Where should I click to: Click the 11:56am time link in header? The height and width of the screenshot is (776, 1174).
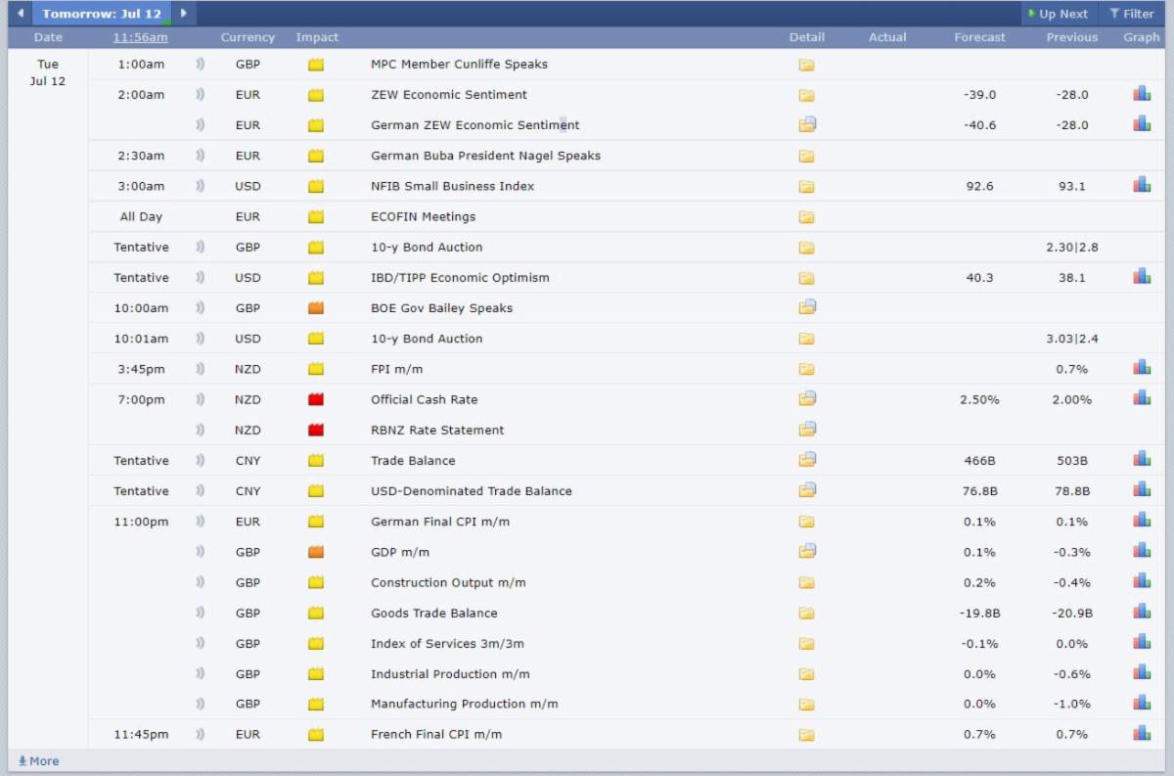[x=140, y=37]
